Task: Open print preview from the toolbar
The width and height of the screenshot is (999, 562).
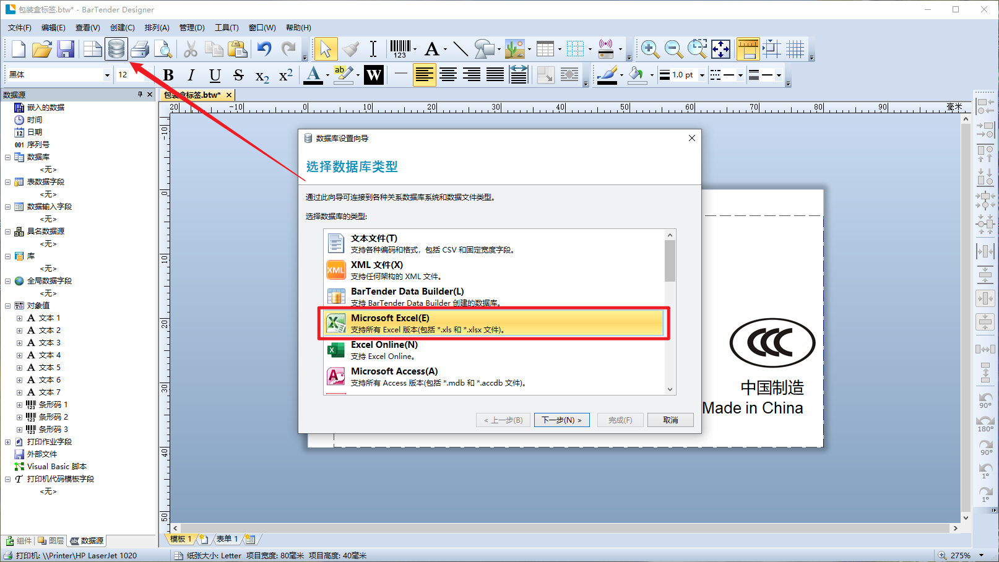Action: [163, 49]
